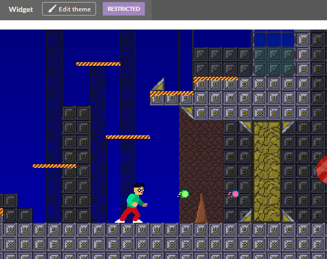Click the green glowing orb
The height and width of the screenshot is (259, 327).
[x=184, y=194]
